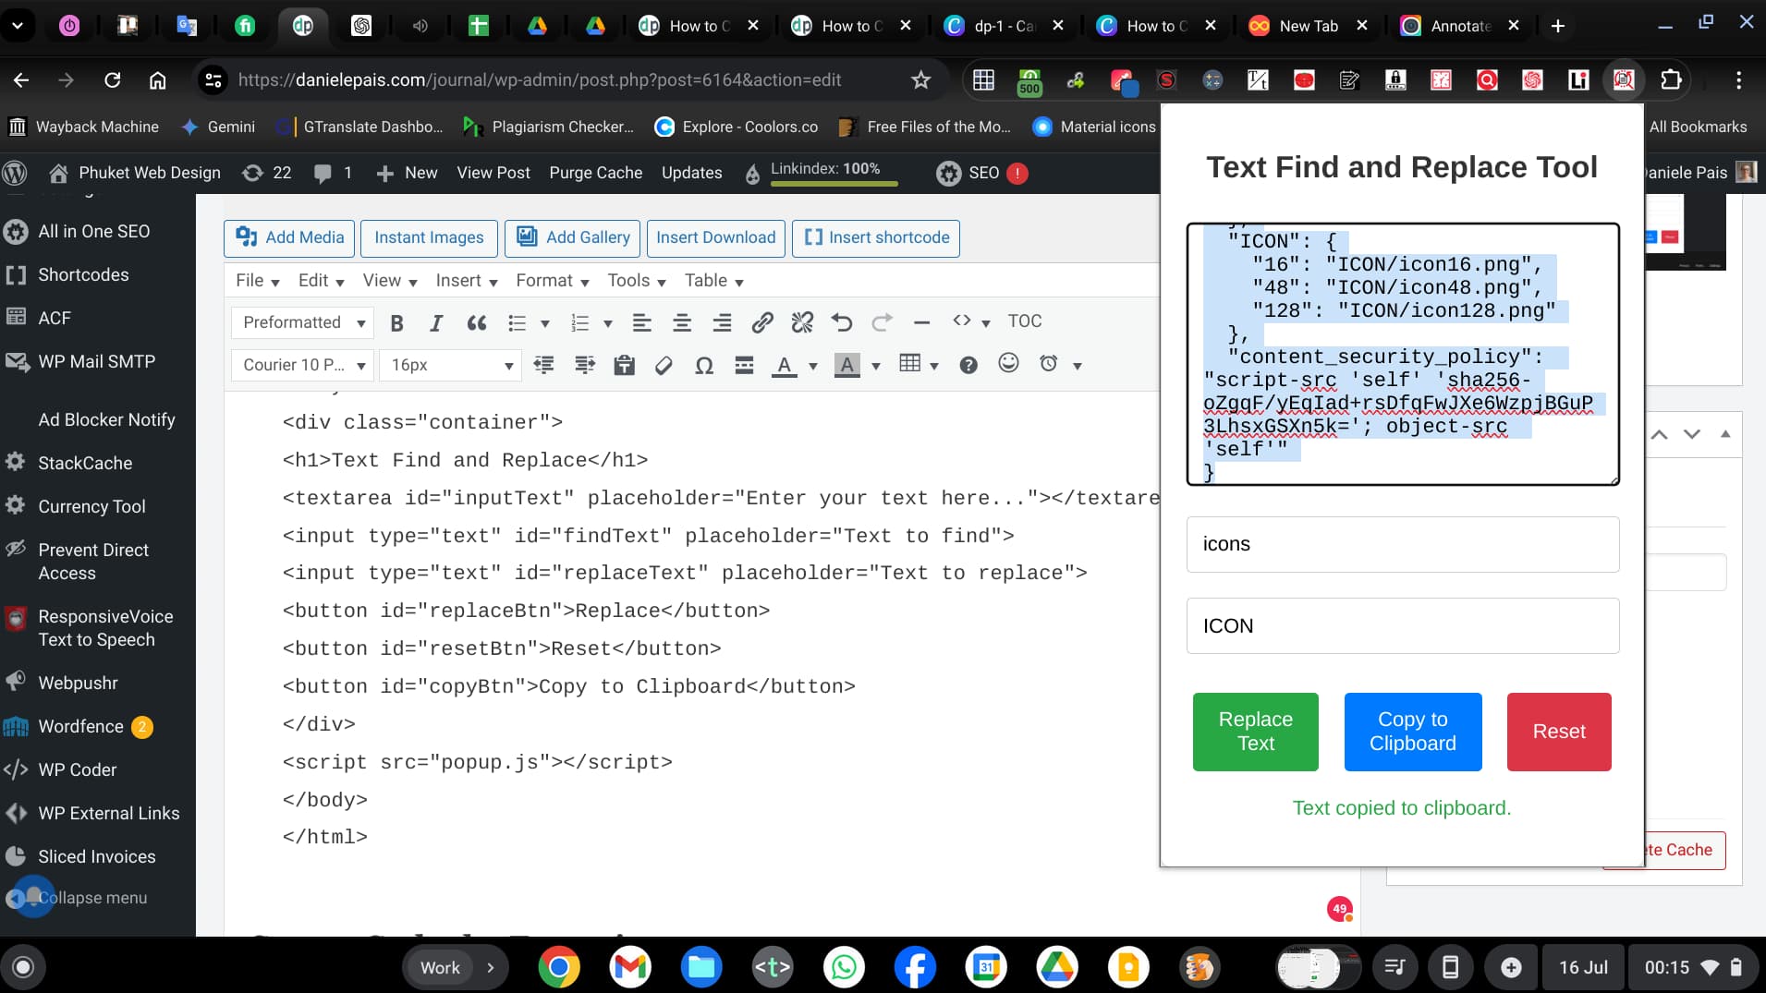Clear formatting with the eraser icon
Viewport: 1766px width, 993px height.
point(664,366)
